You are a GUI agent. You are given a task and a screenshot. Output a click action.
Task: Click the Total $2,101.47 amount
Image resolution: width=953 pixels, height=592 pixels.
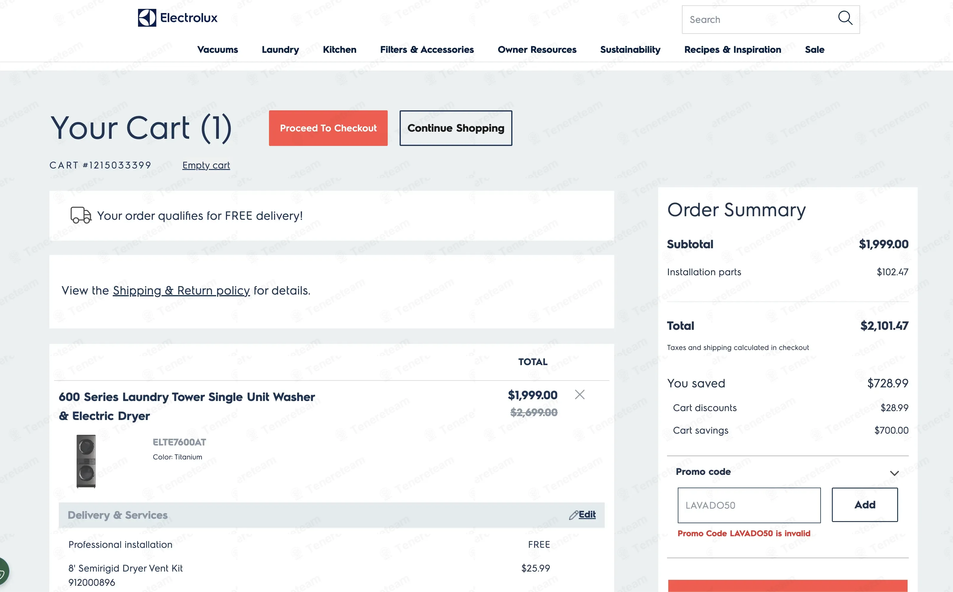pos(884,326)
